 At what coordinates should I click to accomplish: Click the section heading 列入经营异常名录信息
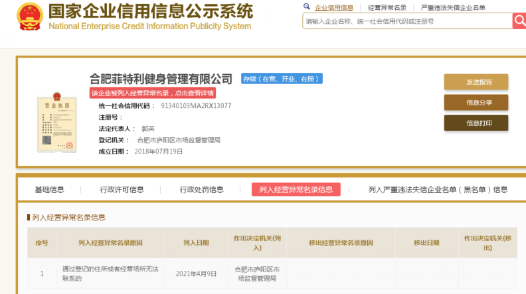(x=68, y=217)
